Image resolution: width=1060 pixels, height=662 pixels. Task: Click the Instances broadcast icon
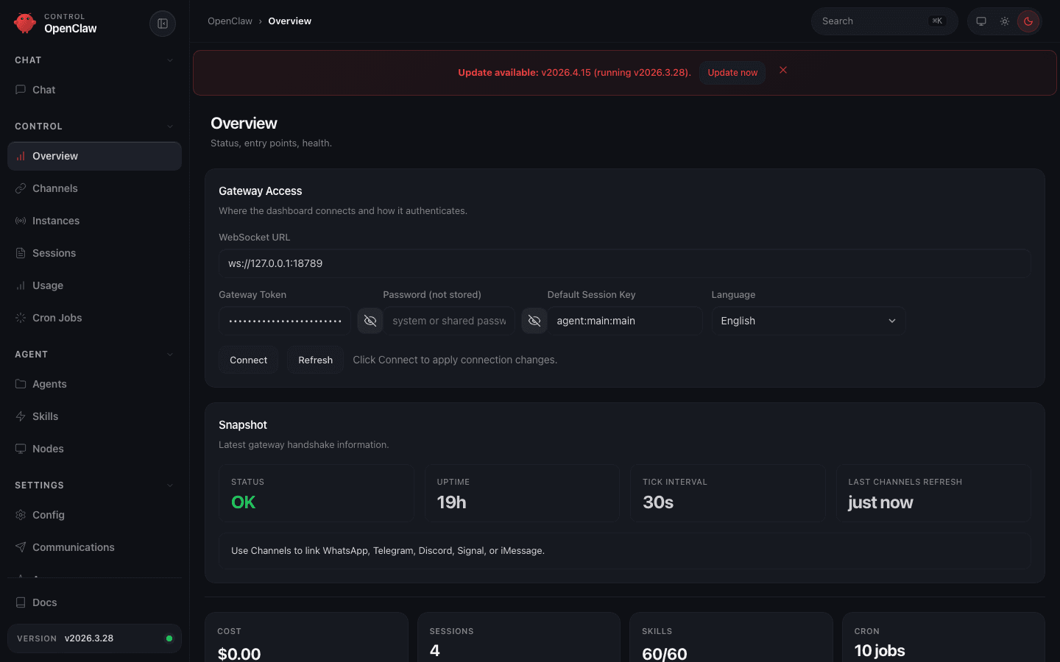[21, 221]
